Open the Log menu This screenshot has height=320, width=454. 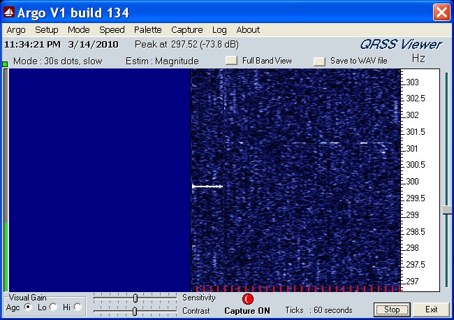[x=219, y=30]
